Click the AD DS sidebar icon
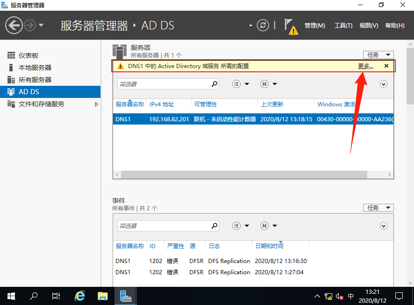Image resolution: width=414 pixels, height=305 pixels. pyautogui.click(x=11, y=92)
